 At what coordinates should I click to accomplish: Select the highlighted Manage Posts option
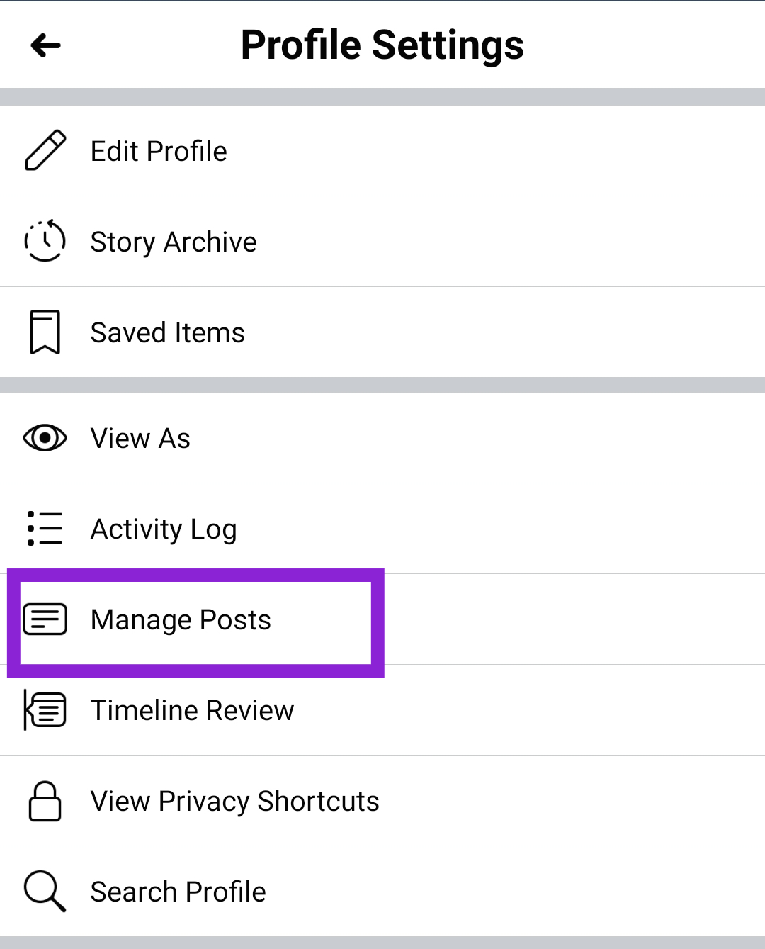[181, 619]
